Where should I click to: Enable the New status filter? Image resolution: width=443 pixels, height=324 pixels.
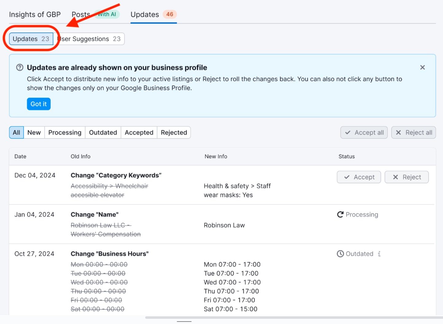34,132
